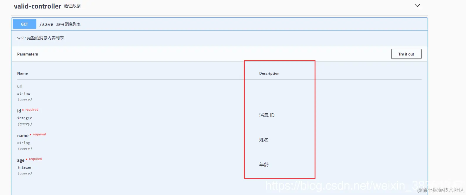Click the required marker beside id
This screenshot has height=195, width=466.
[32, 110]
